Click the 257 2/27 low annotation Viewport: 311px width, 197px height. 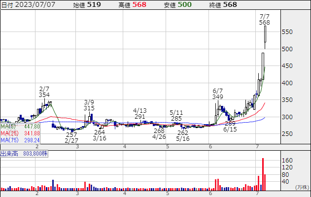(x=71, y=138)
